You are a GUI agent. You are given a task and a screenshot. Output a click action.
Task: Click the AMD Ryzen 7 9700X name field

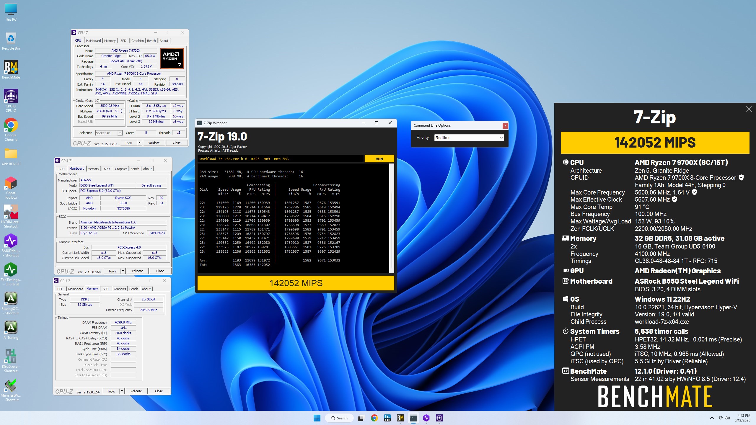(x=126, y=50)
